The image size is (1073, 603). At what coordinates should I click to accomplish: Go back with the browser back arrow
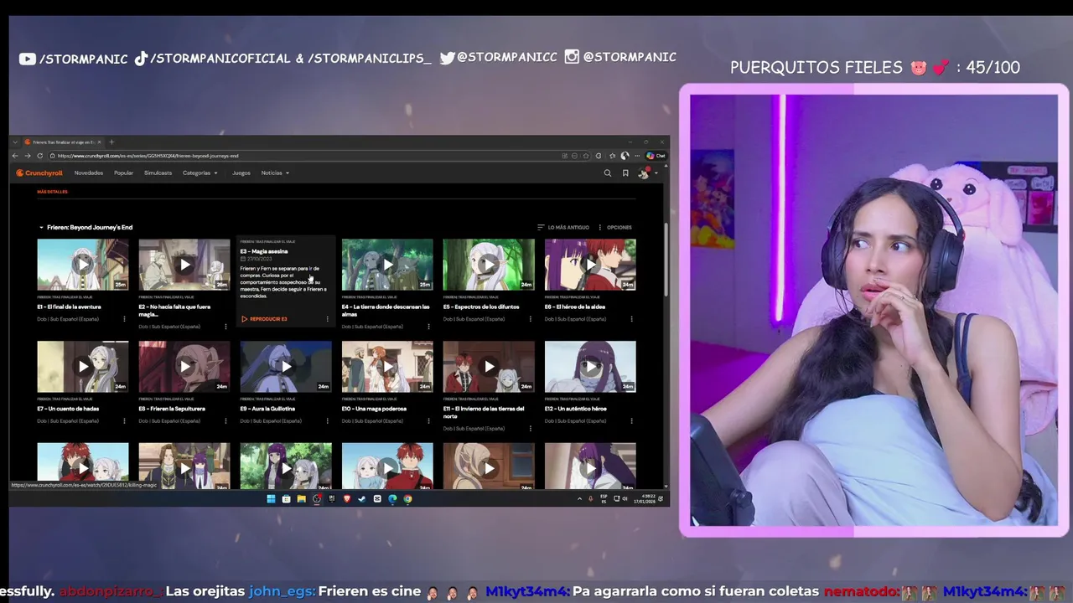[x=15, y=156]
